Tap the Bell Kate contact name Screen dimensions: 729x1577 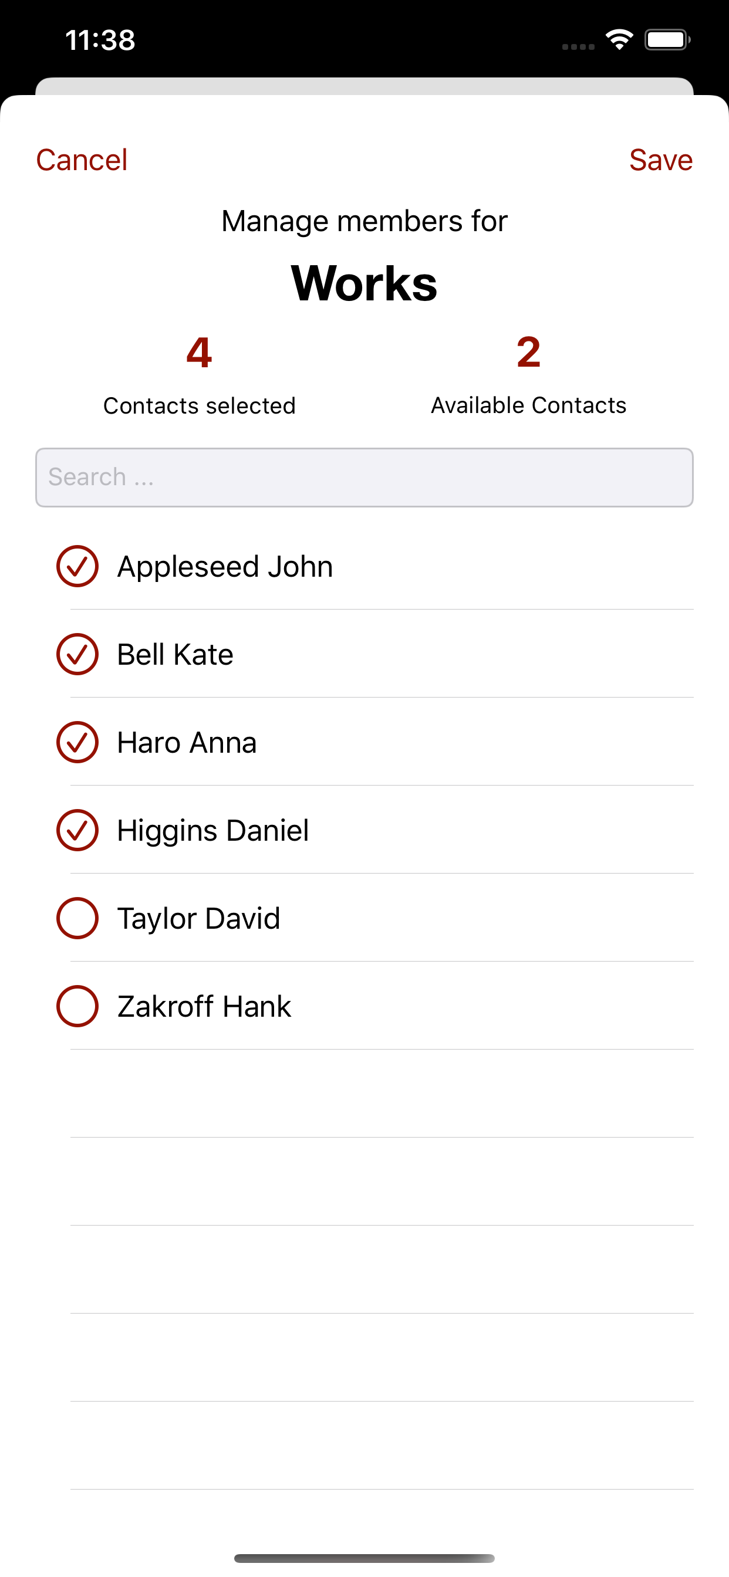(x=175, y=654)
